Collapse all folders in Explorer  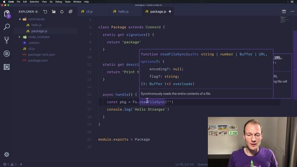click(70, 12)
